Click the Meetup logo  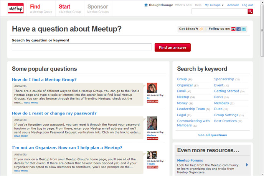tap(16, 8)
